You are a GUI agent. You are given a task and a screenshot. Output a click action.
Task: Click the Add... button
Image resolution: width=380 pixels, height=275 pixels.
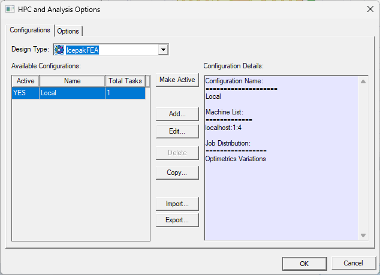pos(177,114)
